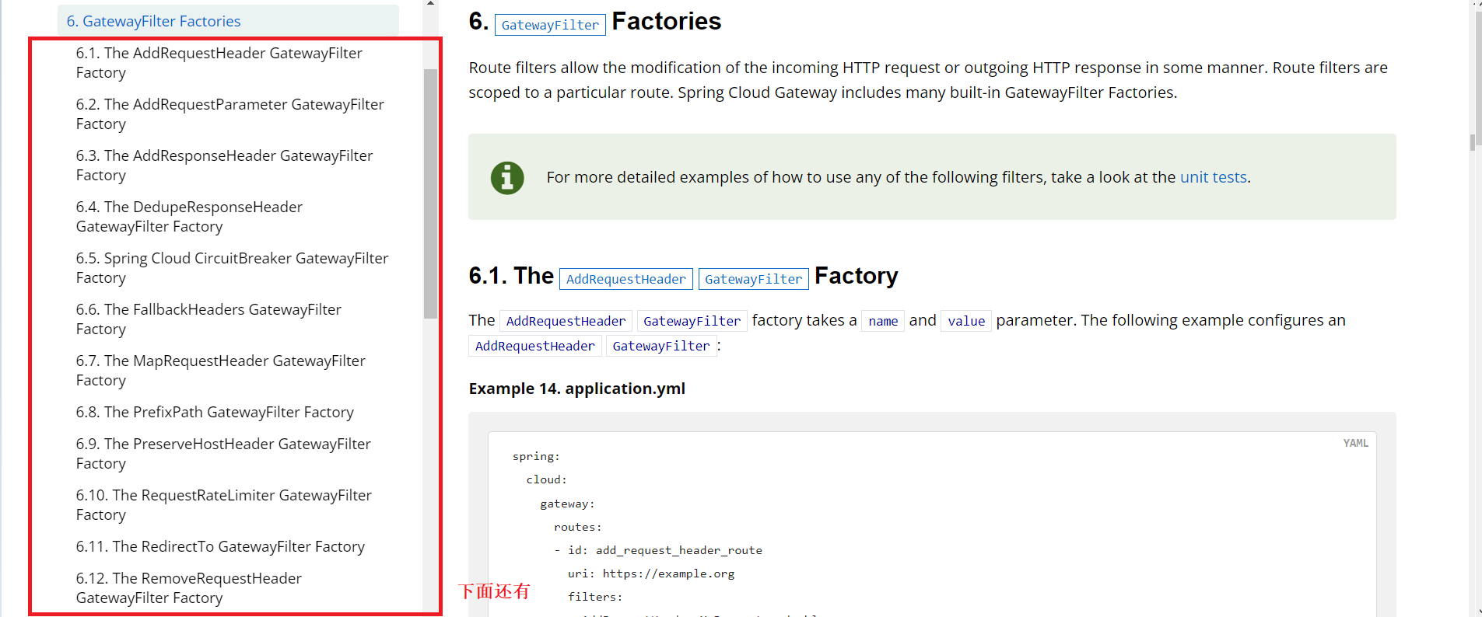
Task: Click the 'routes:' line in the code block
Action: point(577,527)
